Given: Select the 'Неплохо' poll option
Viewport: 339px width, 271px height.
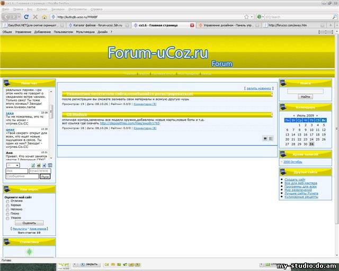Looking at the screenshot, I should click(x=7, y=210).
